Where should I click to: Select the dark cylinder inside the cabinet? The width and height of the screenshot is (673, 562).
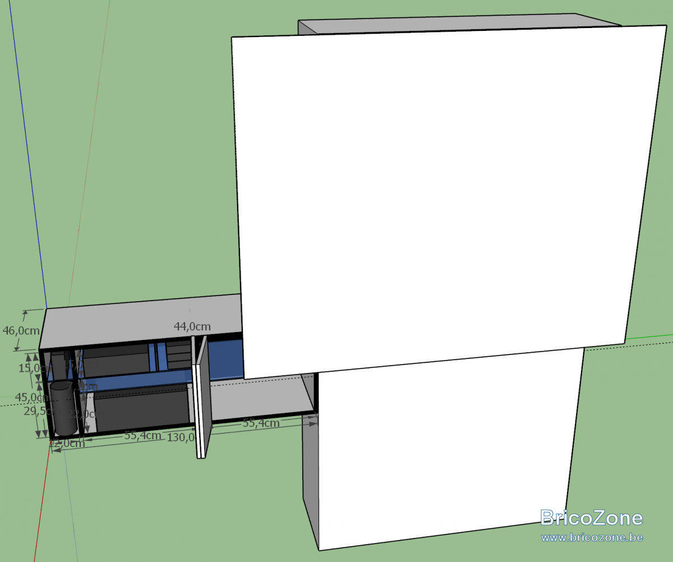(x=63, y=408)
